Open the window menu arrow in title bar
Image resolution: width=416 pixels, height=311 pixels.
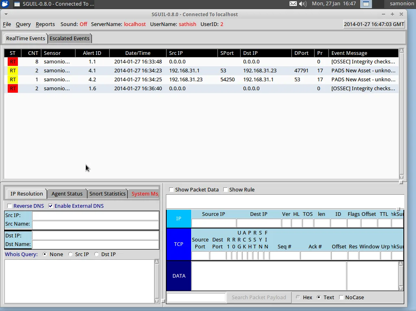tap(6, 14)
